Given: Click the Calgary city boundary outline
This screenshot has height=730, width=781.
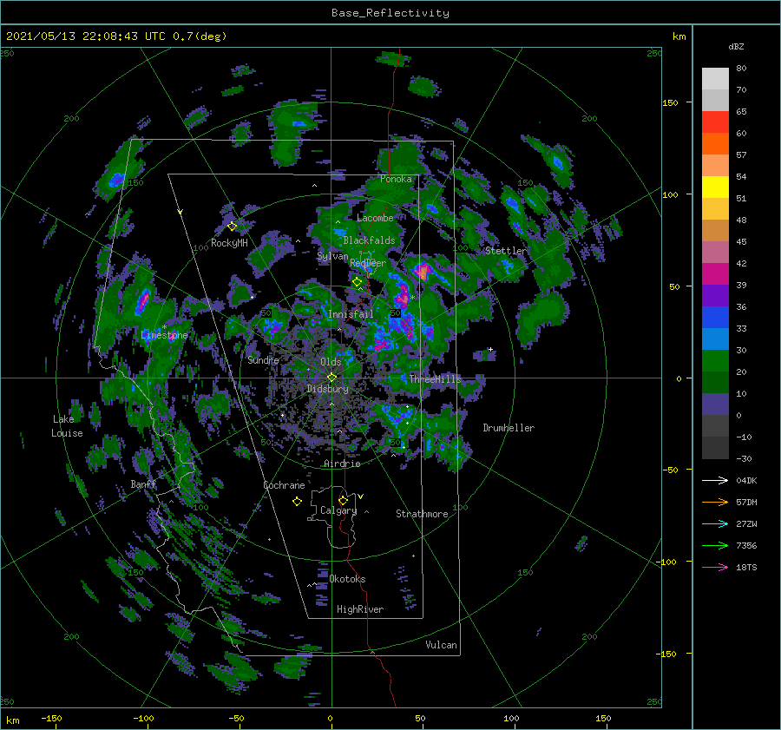Looking at the screenshot, I should (332, 517).
